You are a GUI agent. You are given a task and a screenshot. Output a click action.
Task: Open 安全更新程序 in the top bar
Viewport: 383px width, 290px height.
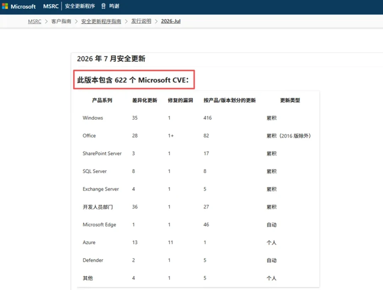point(80,6)
